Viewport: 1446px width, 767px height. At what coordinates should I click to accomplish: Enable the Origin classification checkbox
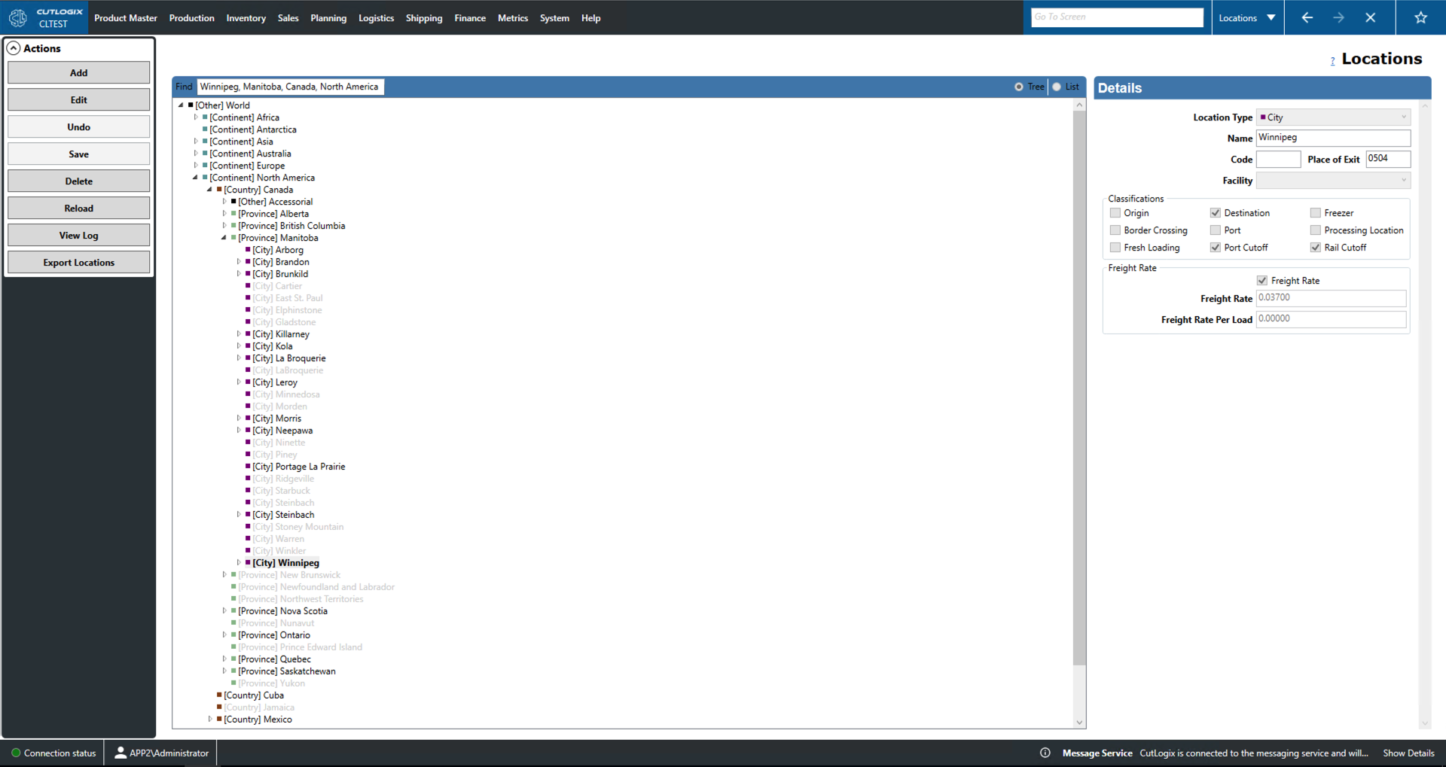pos(1115,212)
